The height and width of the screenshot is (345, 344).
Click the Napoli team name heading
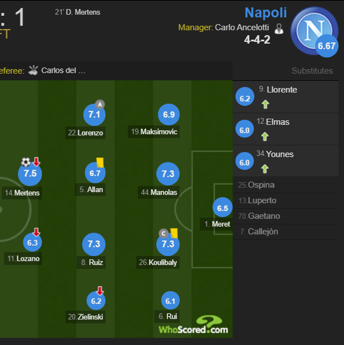coord(266,13)
